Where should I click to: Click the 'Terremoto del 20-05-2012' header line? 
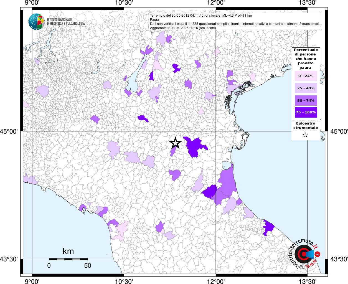click(x=201, y=16)
